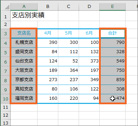This screenshot has width=138, height=126.
Task: Select row 7 header
Action: (6, 71)
